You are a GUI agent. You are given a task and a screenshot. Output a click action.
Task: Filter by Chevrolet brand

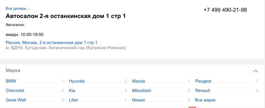point(15,91)
